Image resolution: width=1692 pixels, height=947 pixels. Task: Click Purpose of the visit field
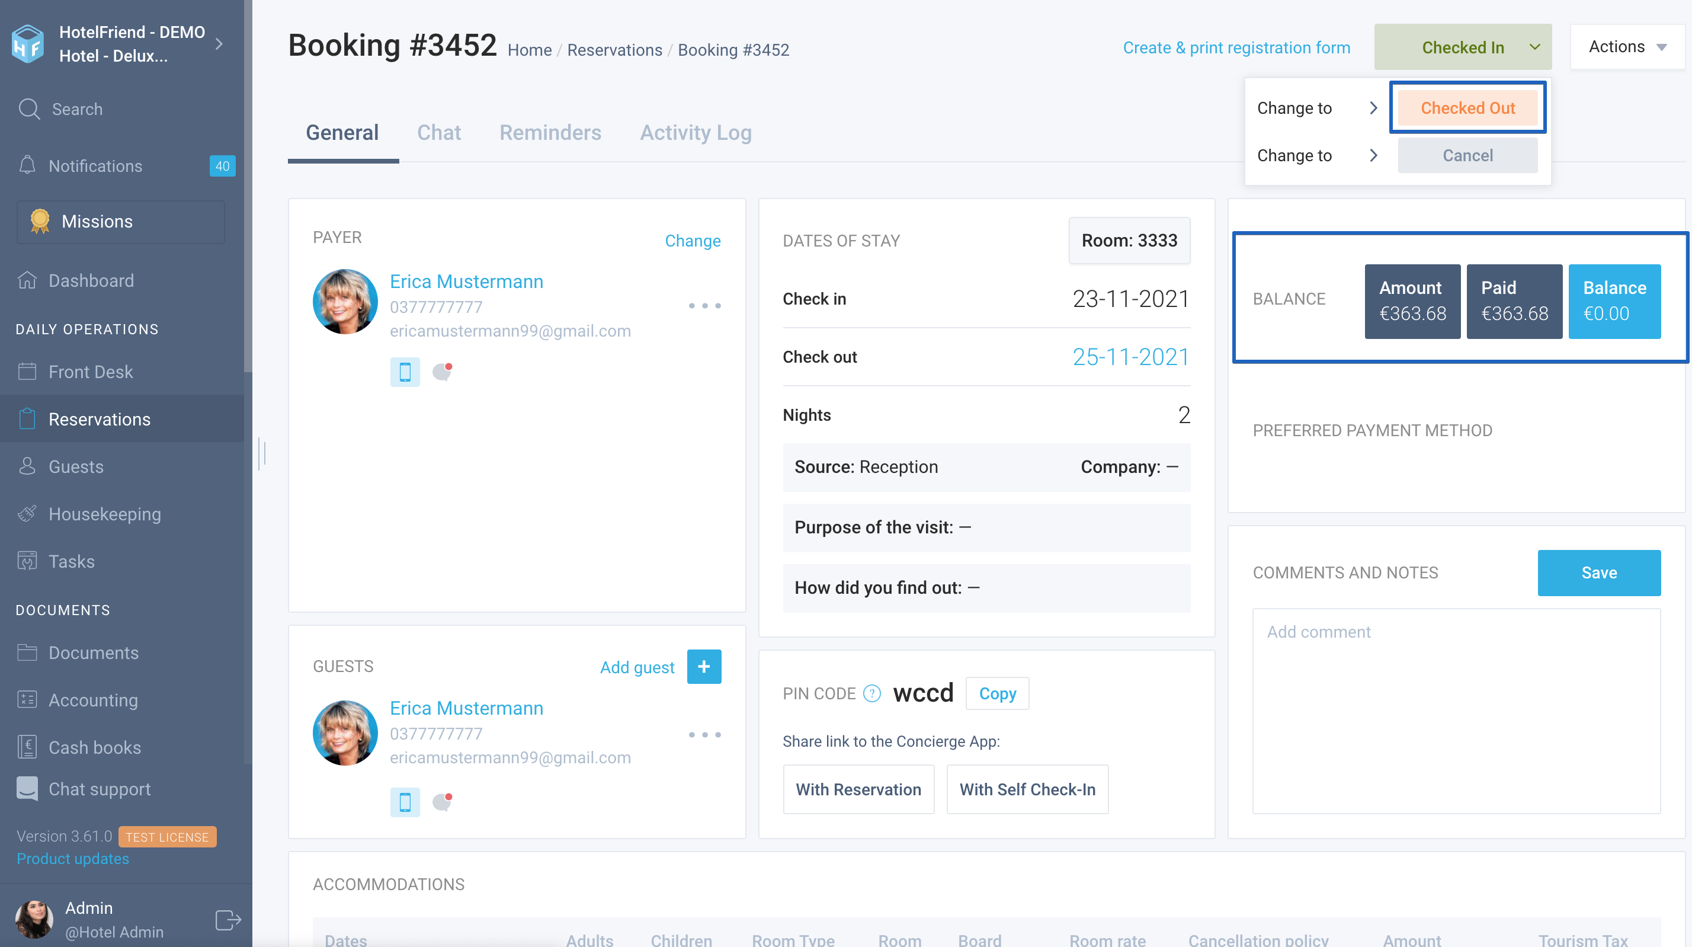(x=986, y=527)
